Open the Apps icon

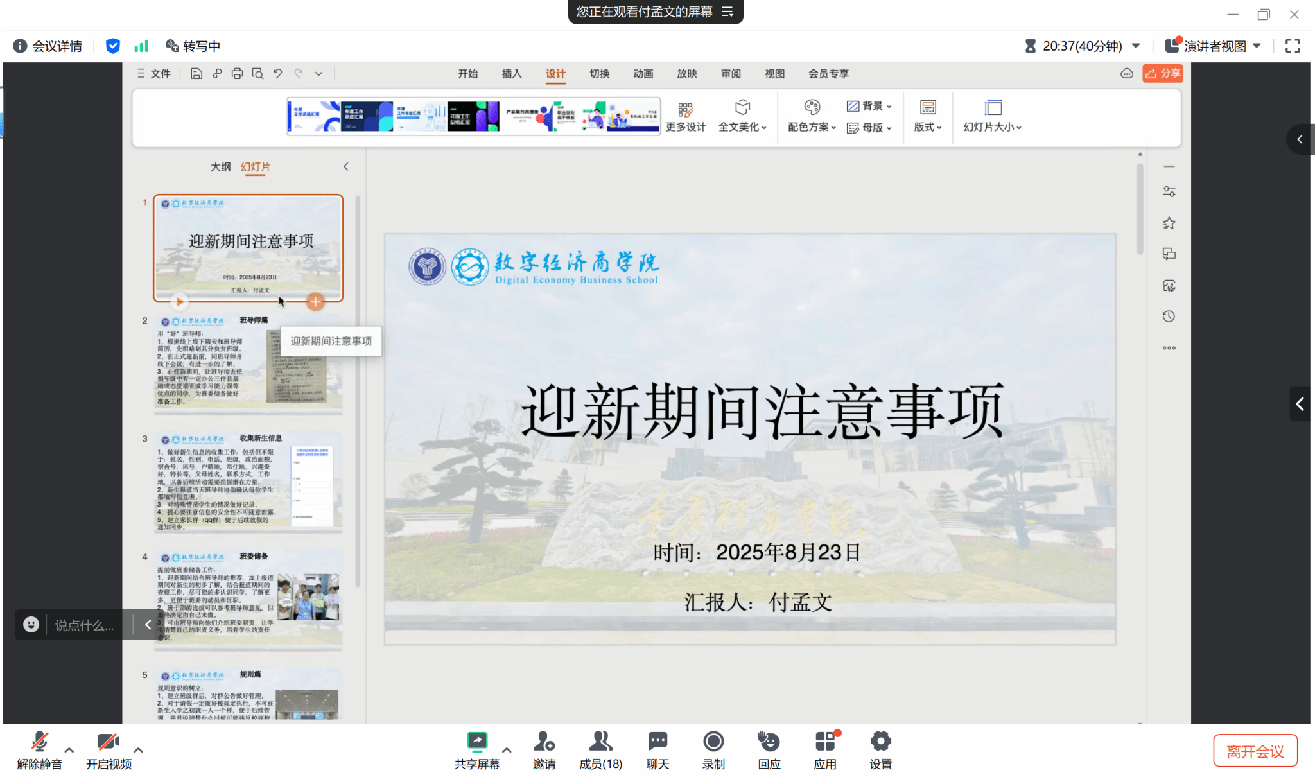tap(824, 742)
